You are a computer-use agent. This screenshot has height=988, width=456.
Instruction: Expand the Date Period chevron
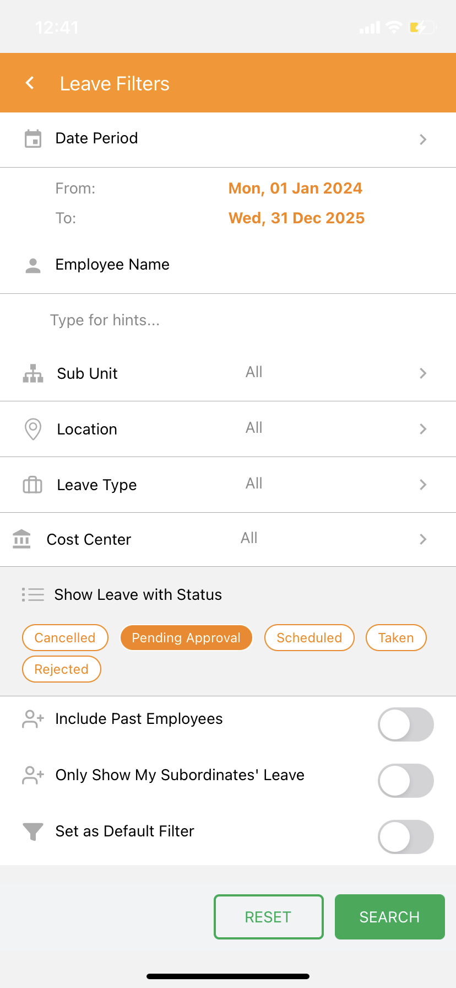[x=422, y=139]
